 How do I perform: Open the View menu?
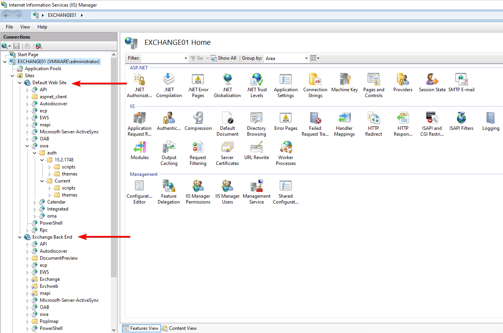(x=25, y=27)
